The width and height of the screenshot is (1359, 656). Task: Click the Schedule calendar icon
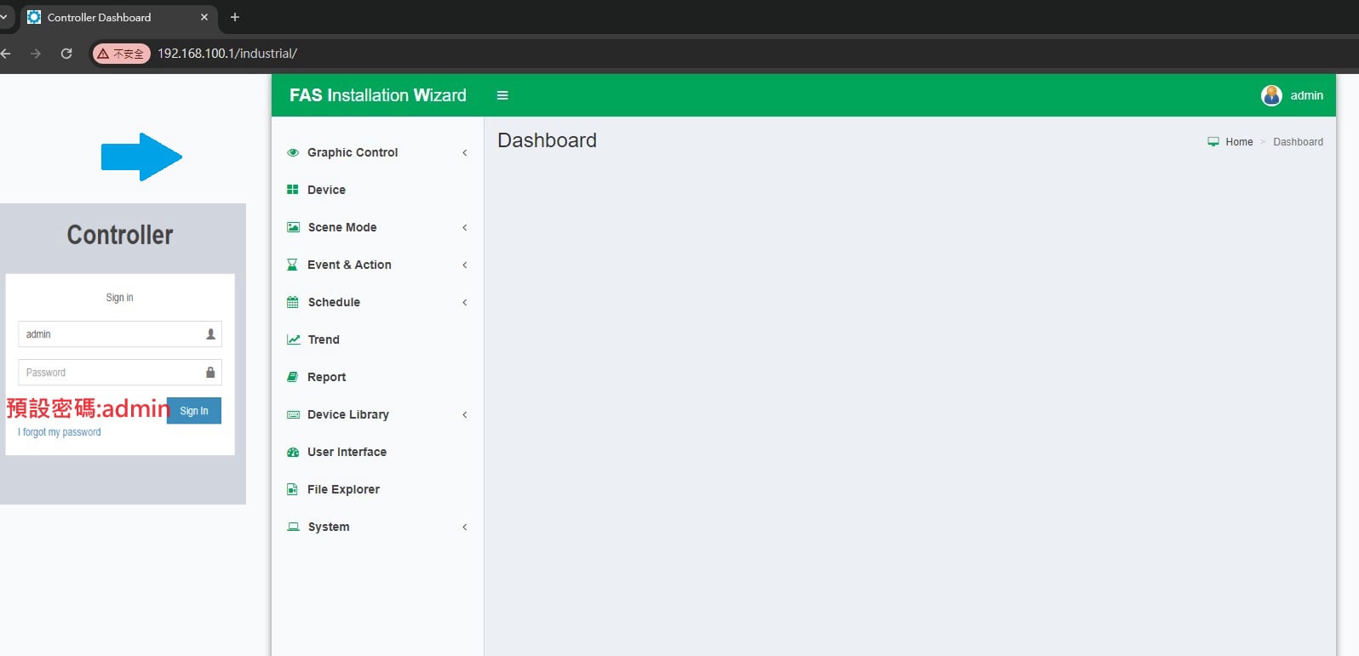pyautogui.click(x=293, y=302)
